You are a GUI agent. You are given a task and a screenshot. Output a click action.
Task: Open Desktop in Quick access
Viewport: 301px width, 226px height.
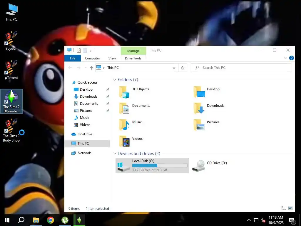tap(86, 89)
